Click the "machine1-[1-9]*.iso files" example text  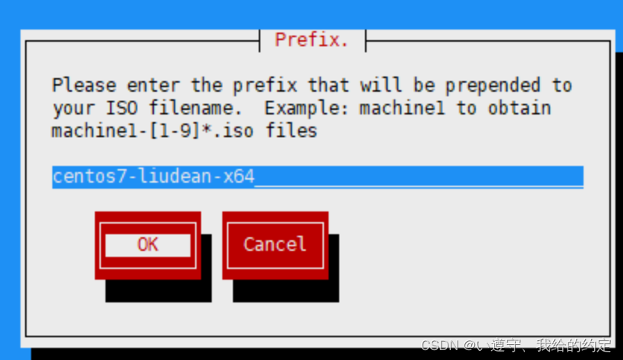[x=184, y=130]
